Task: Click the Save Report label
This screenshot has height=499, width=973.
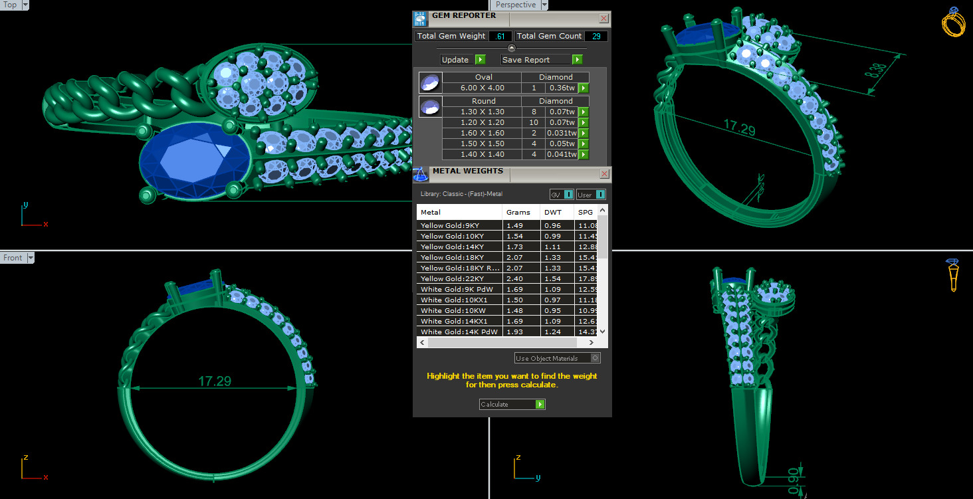Action: [x=526, y=60]
